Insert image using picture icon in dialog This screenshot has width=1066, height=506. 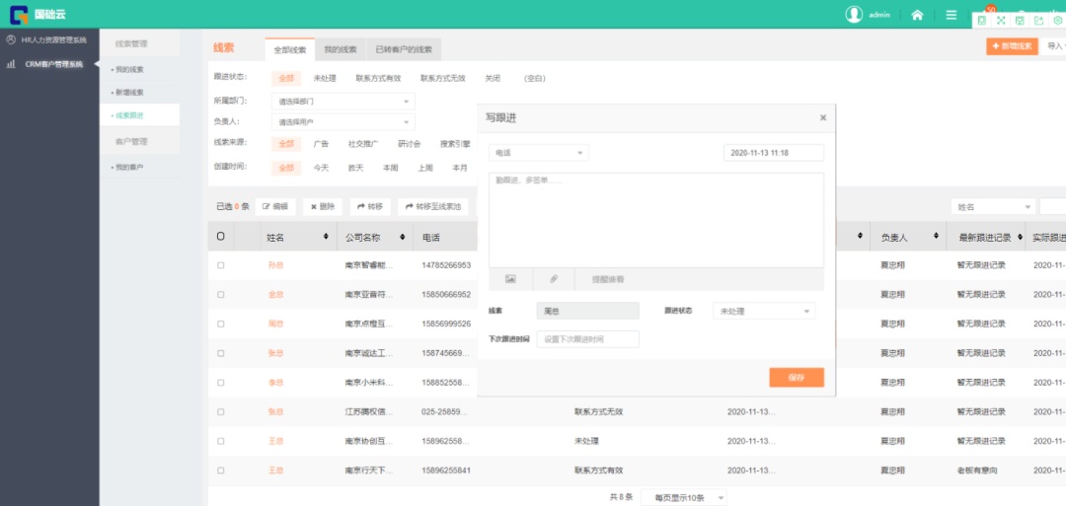click(510, 280)
